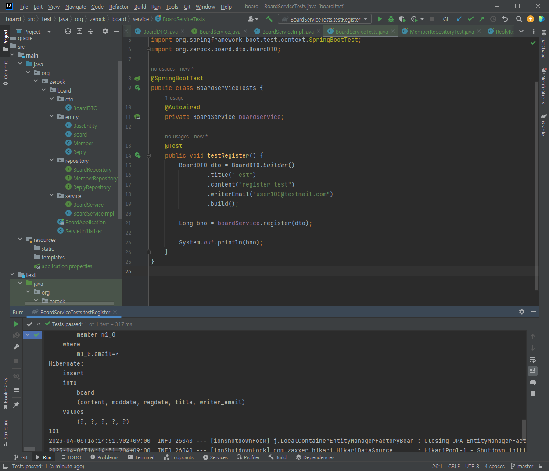This screenshot has width=549, height=471.
Task: Open the run configuration dropdown
Action: click(x=325, y=19)
